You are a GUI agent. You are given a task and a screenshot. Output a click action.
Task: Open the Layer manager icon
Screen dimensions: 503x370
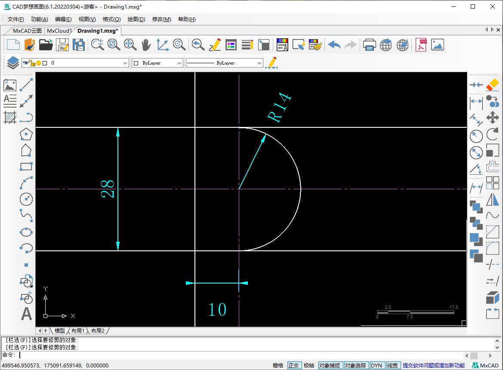tap(13, 63)
